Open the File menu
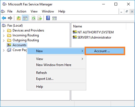Screen dimensions: 135x107 (x=10, y=11)
